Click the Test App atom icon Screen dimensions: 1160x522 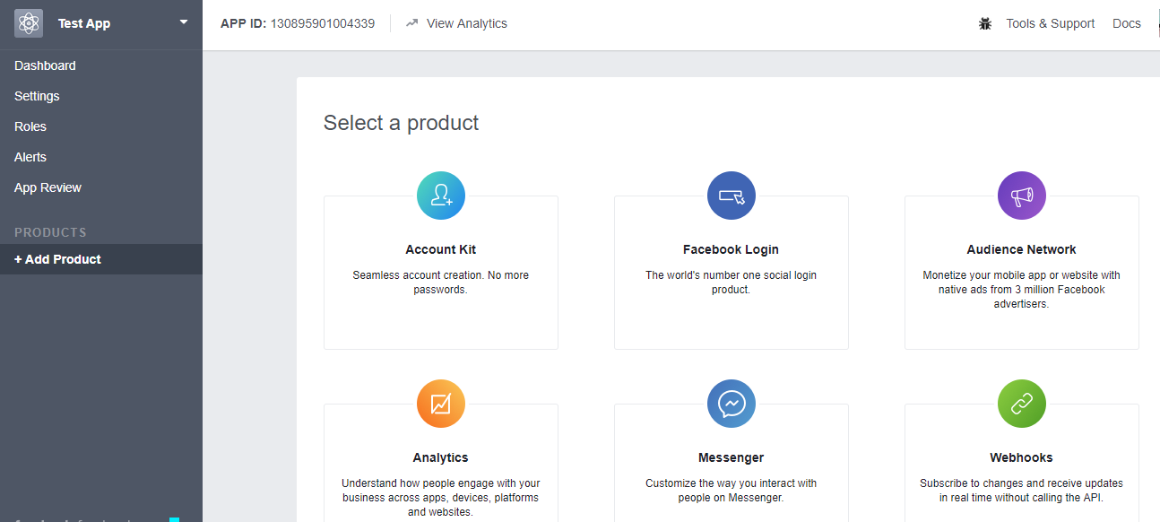29,23
